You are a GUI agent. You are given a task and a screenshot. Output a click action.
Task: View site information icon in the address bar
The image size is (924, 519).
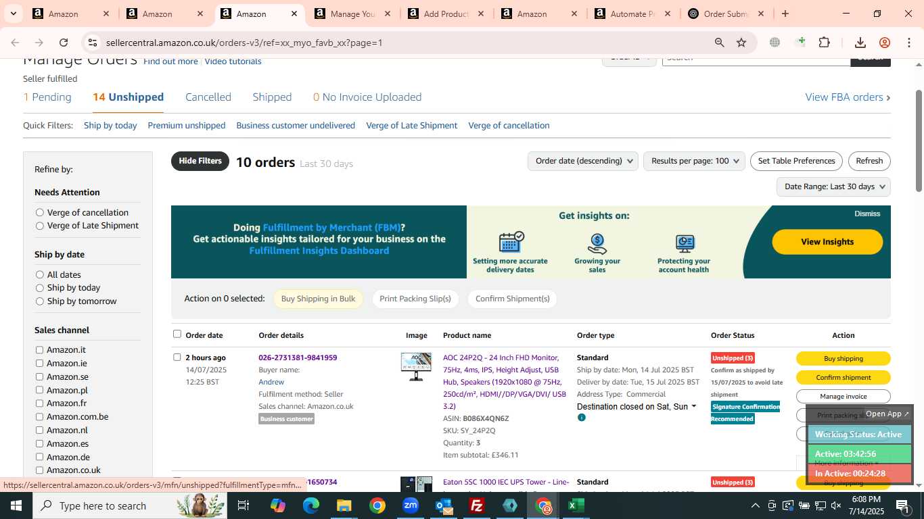(x=93, y=43)
